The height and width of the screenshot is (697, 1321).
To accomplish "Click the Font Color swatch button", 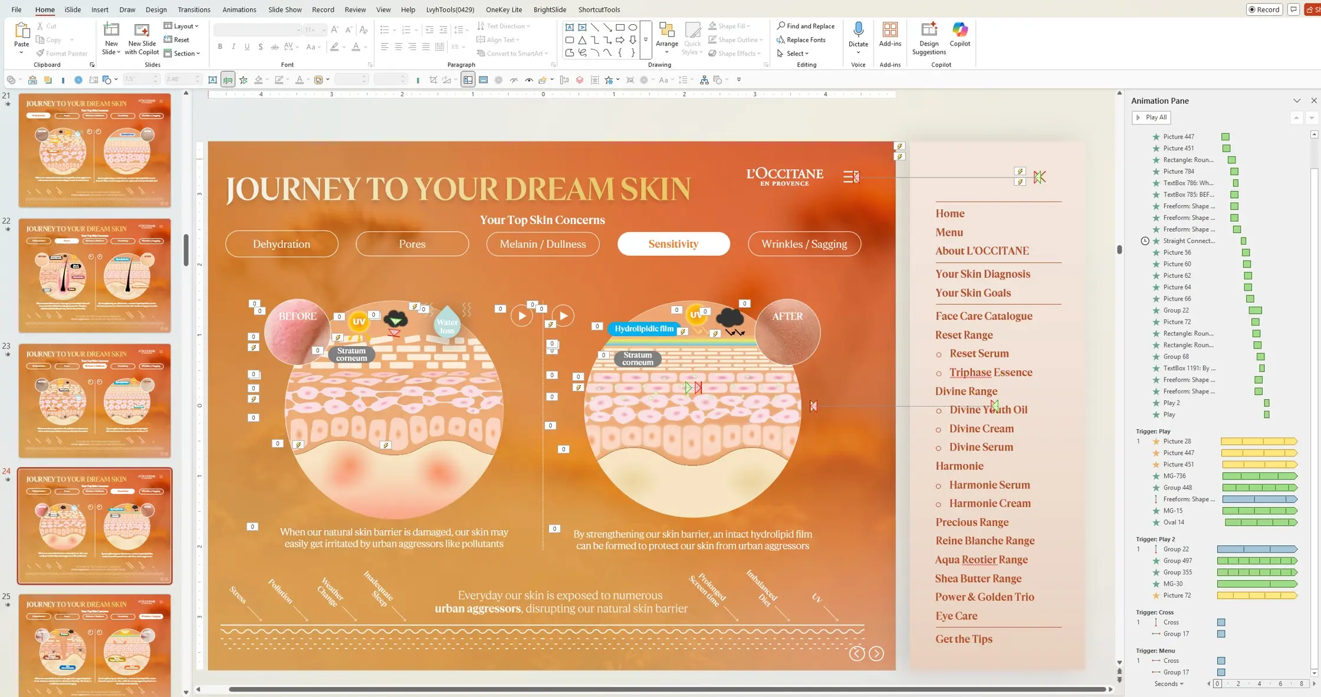I will [356, 47].
